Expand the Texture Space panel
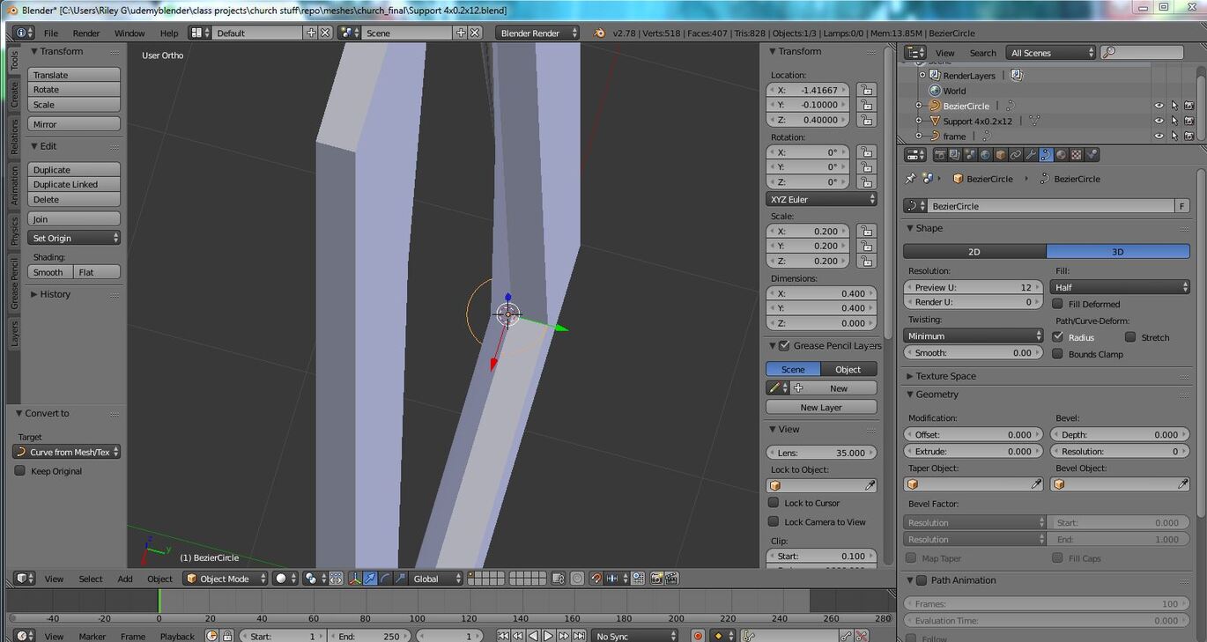 point(945,376)
